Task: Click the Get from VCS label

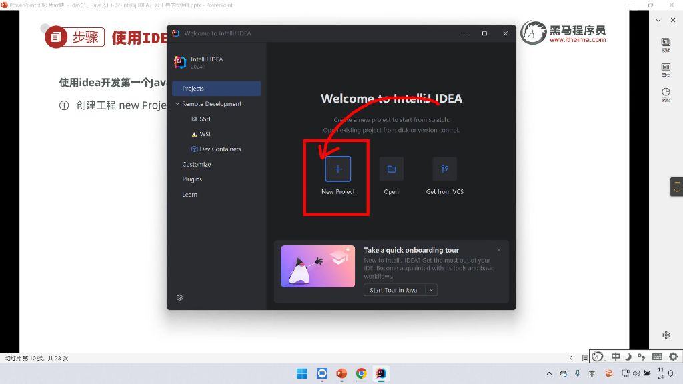Action: click(x=445, y=191)
